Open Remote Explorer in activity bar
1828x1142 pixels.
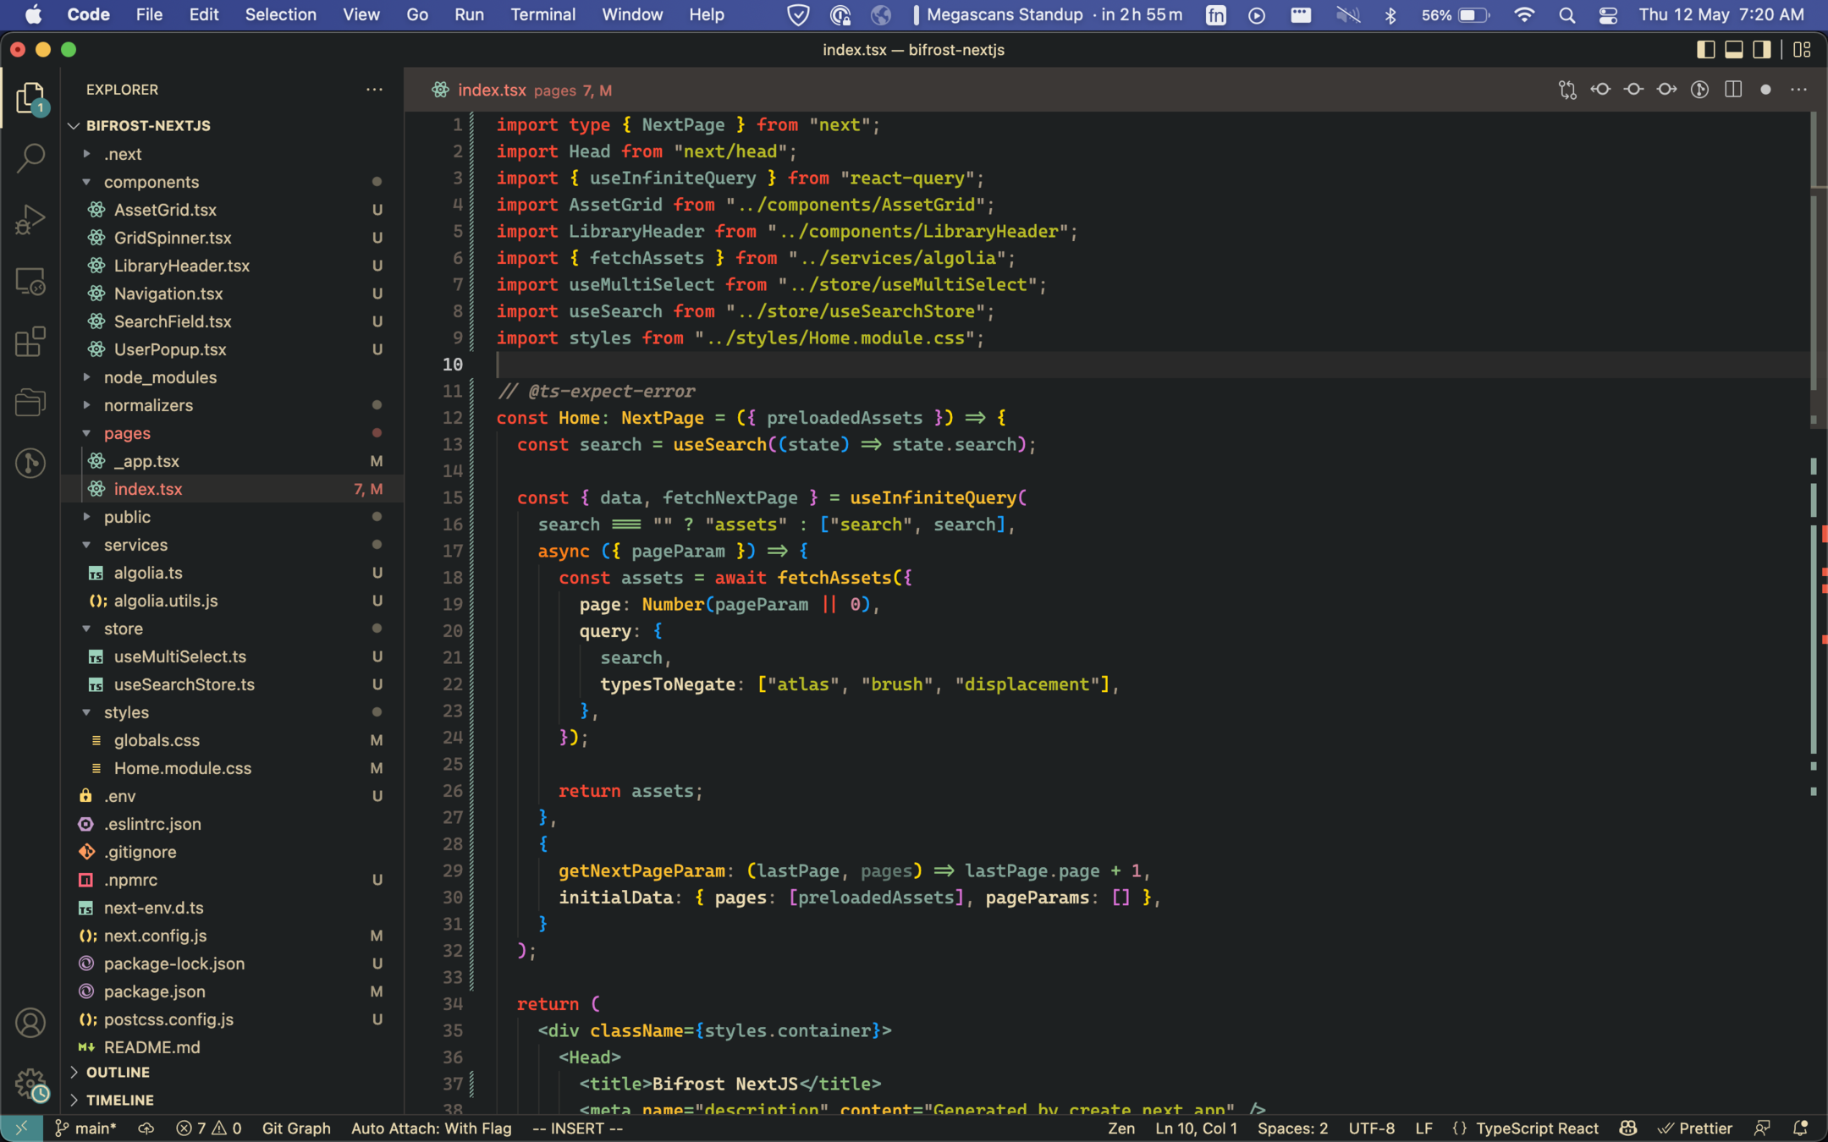point(30,281)
